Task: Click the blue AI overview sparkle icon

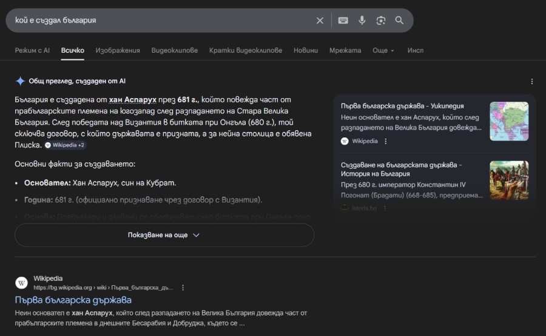Action: 20,81
